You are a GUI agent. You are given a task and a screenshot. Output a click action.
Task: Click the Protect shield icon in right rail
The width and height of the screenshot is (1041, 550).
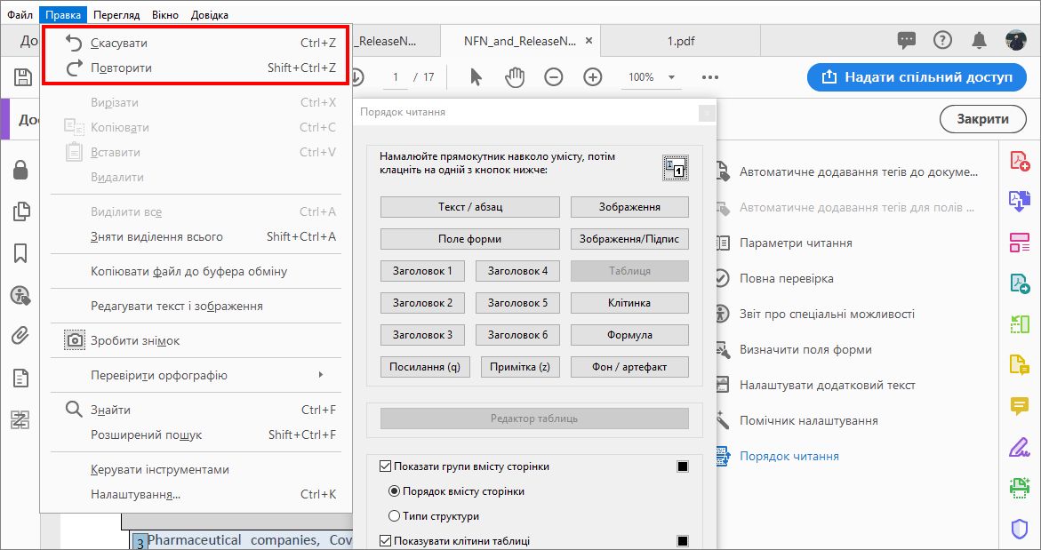click(1020, 529)
